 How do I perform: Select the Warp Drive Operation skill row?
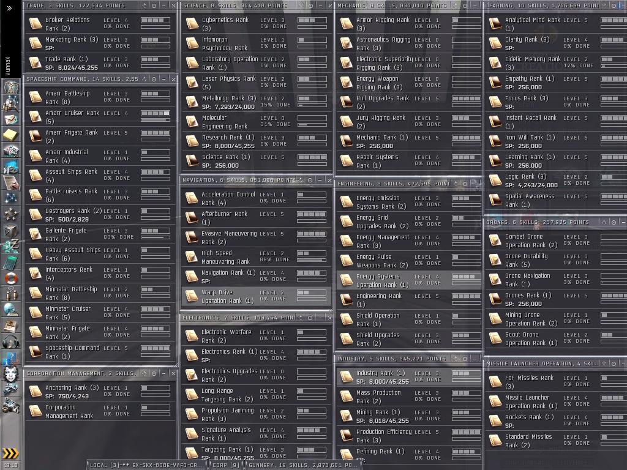click(256, 297)
